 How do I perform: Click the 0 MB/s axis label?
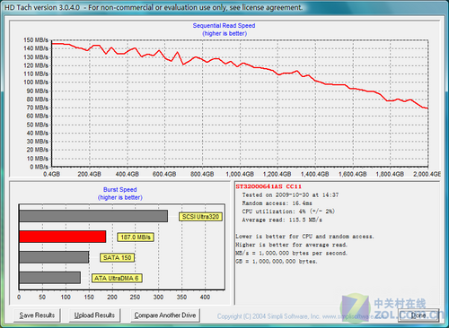pos(39,167)
